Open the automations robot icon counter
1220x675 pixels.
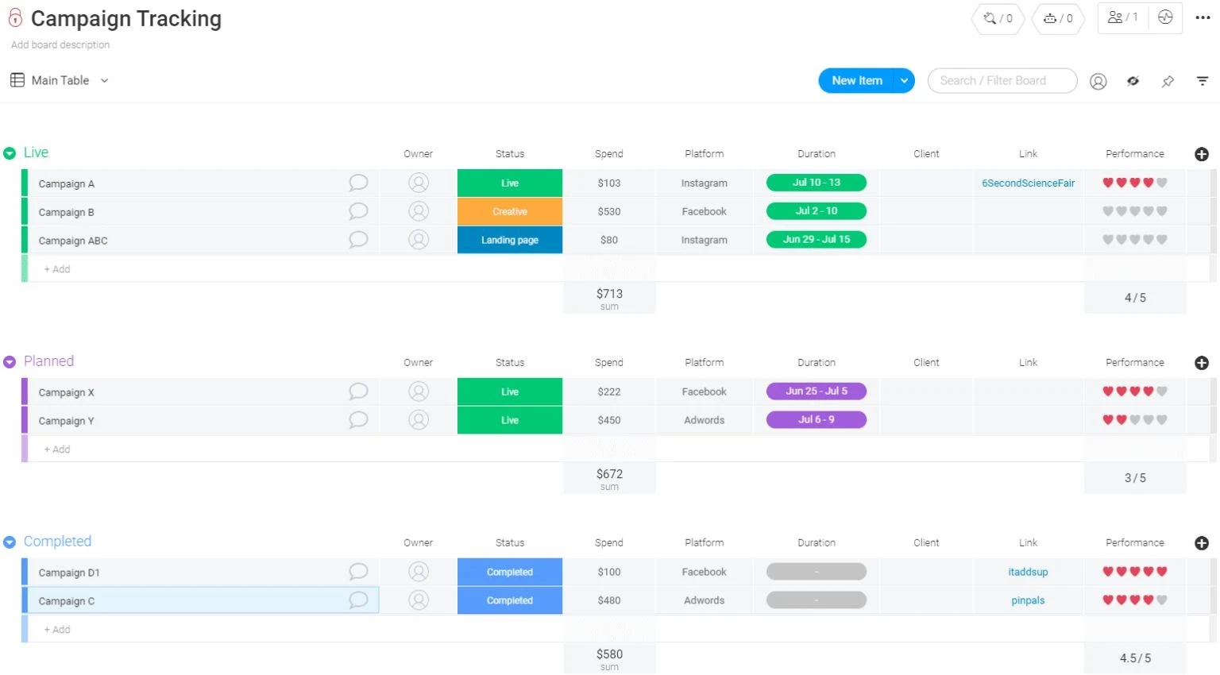pyautogui.click(x=1058, y=18)
